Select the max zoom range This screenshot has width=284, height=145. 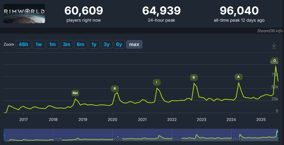pos(134,45)
